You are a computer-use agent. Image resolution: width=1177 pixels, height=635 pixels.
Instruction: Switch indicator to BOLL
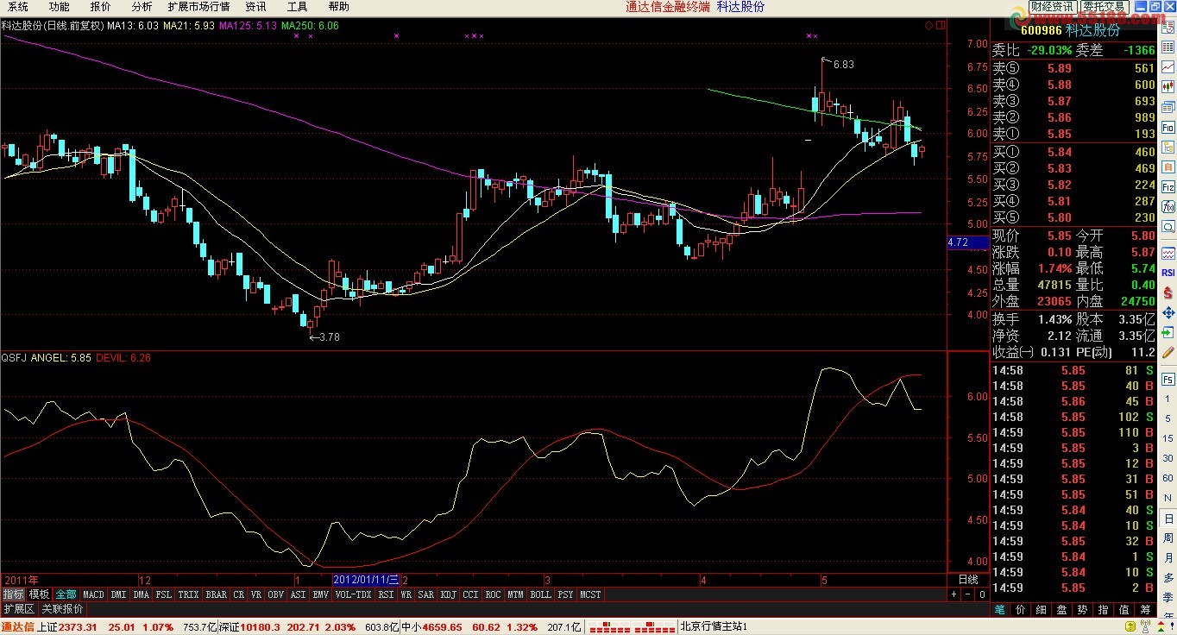click(x=540, y=594)
